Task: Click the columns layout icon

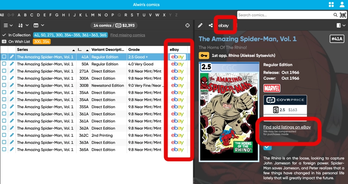Action: pyautogui.click(x=36, y=26)
